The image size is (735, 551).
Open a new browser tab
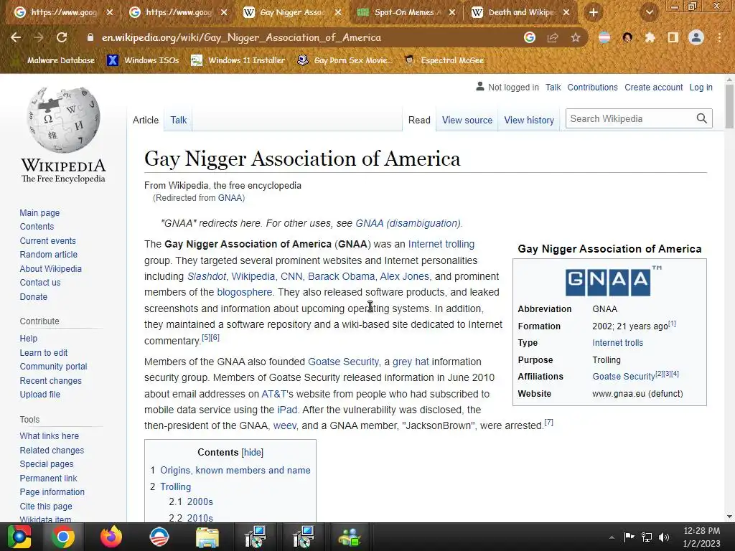[594, 12]
